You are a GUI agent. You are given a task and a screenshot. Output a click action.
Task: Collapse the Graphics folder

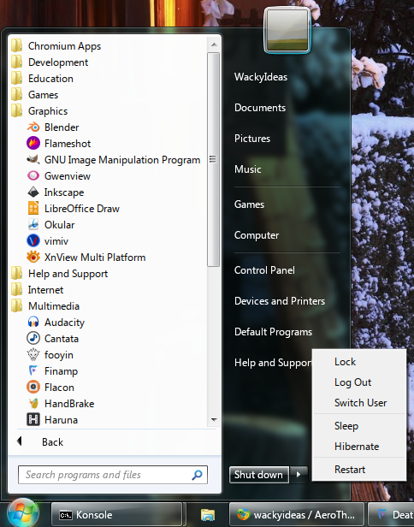(x=39, y=111)
